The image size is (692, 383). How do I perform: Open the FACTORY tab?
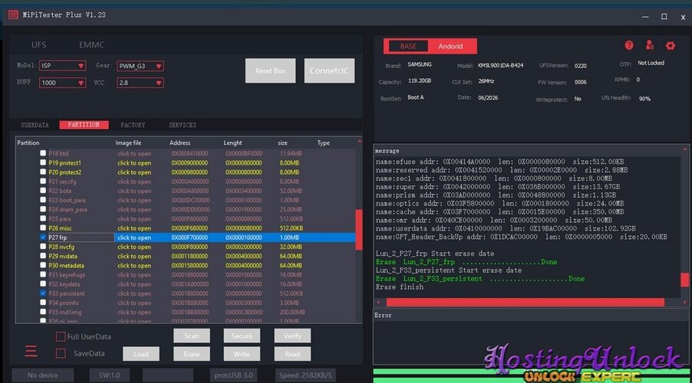tap(133, 125)
